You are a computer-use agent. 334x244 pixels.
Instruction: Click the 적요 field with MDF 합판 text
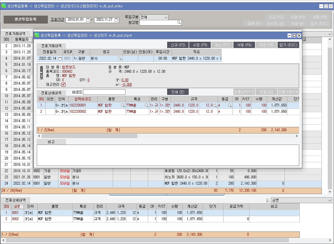[197, 59]
